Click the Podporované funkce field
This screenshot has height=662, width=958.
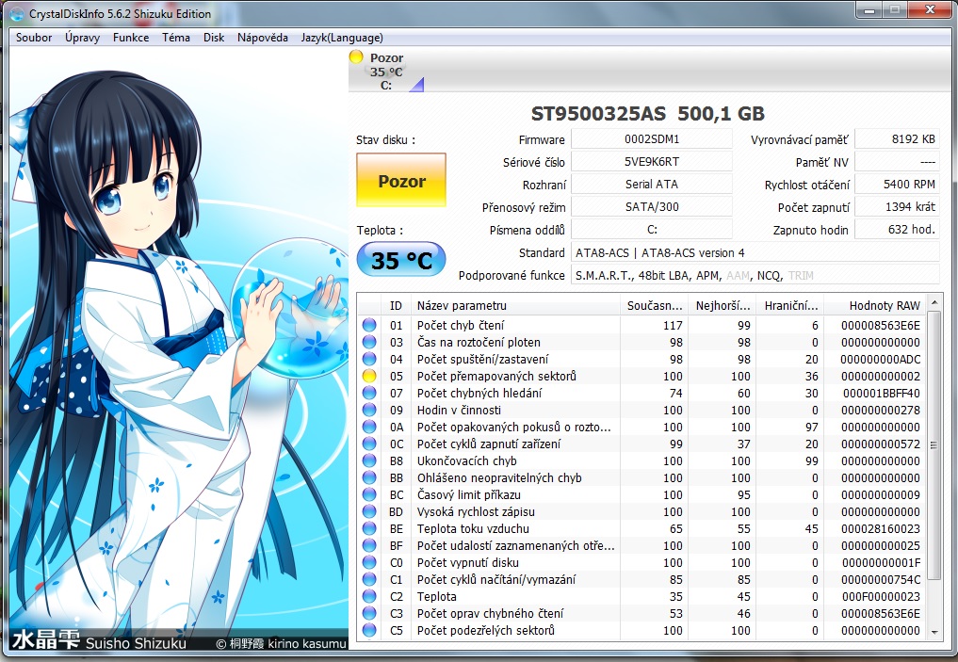[x=755, y=275]
